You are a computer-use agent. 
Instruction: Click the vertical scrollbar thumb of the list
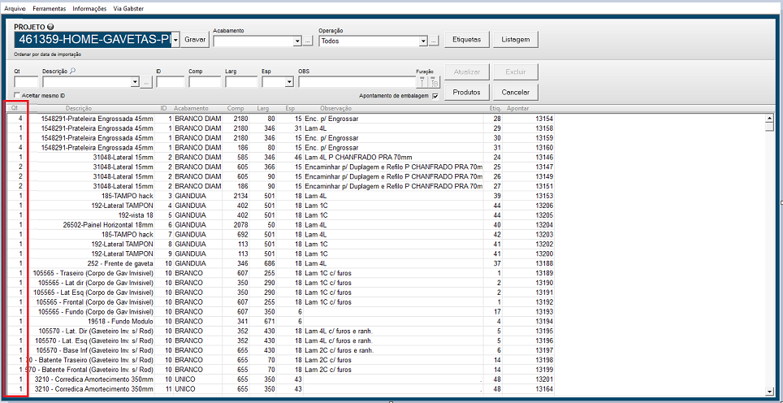tap(769, 127)
